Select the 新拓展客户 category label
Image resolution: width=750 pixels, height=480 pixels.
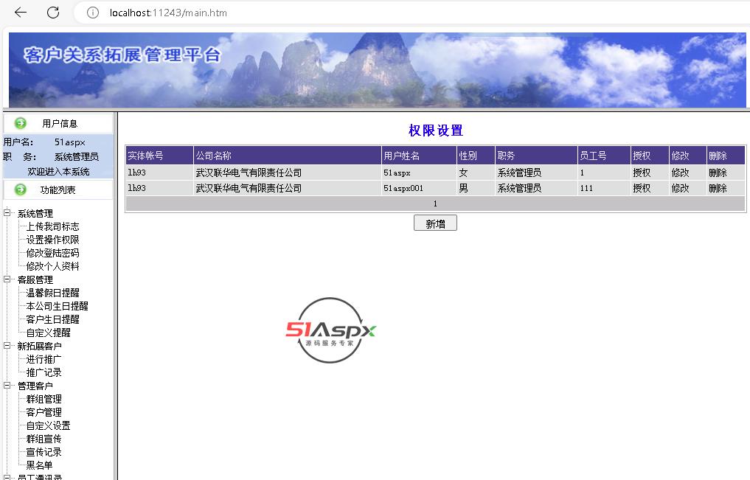pos(39,346)
